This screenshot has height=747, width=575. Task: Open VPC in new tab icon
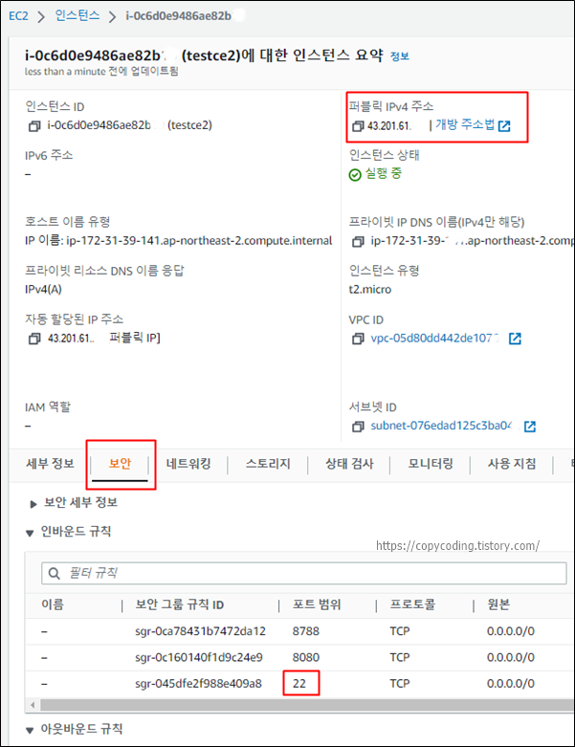515,339
